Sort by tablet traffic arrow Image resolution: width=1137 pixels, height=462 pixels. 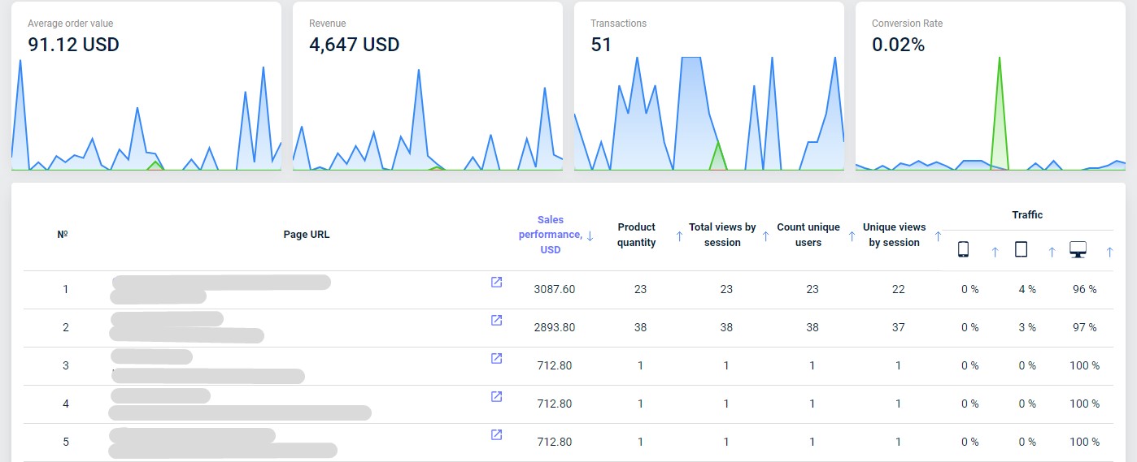pyautogui.click(x=1052, y=253)
